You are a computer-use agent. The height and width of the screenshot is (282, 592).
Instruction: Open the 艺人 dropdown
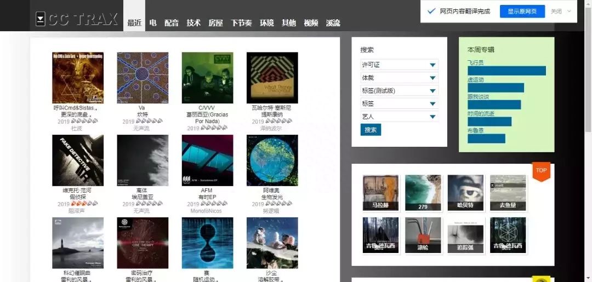(x=400, y=117)
